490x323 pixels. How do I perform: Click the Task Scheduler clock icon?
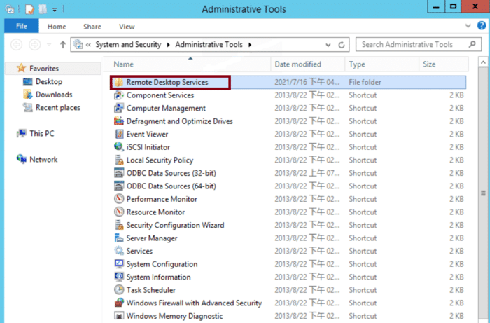coord(119,290)
